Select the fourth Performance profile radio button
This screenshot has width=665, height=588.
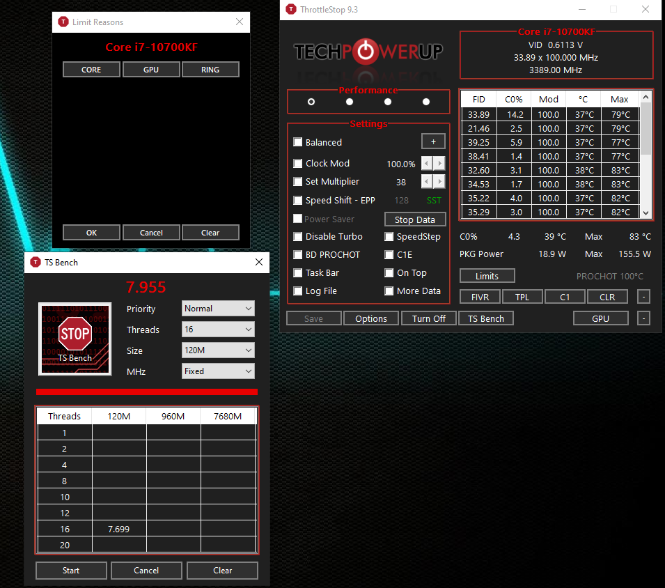click(x=426, y=102)
